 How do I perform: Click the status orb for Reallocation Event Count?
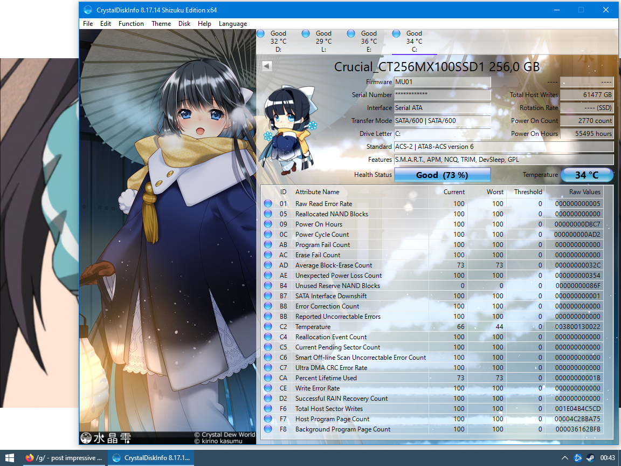tap(268, 337)
